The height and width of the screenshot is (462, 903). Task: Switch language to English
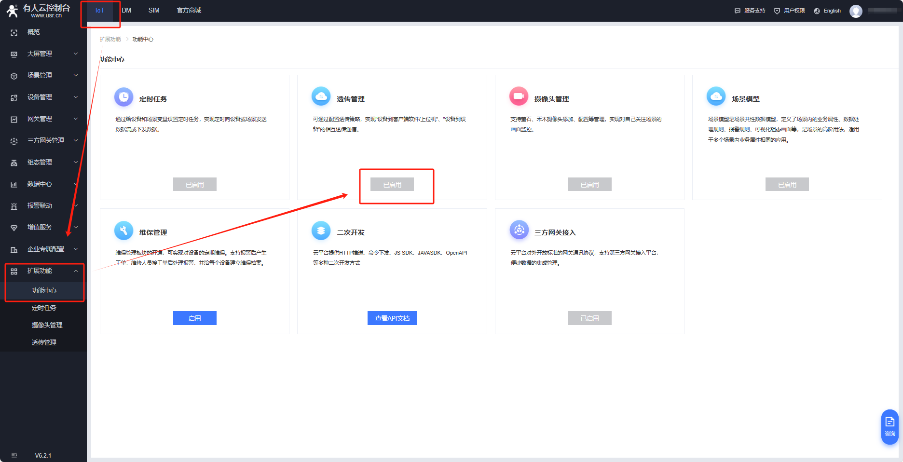(827, 11)
